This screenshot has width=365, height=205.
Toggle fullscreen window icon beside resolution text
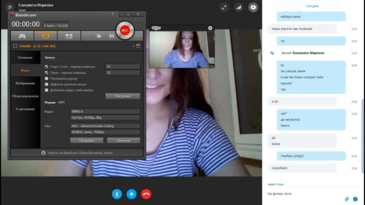(x=138, y=46)
